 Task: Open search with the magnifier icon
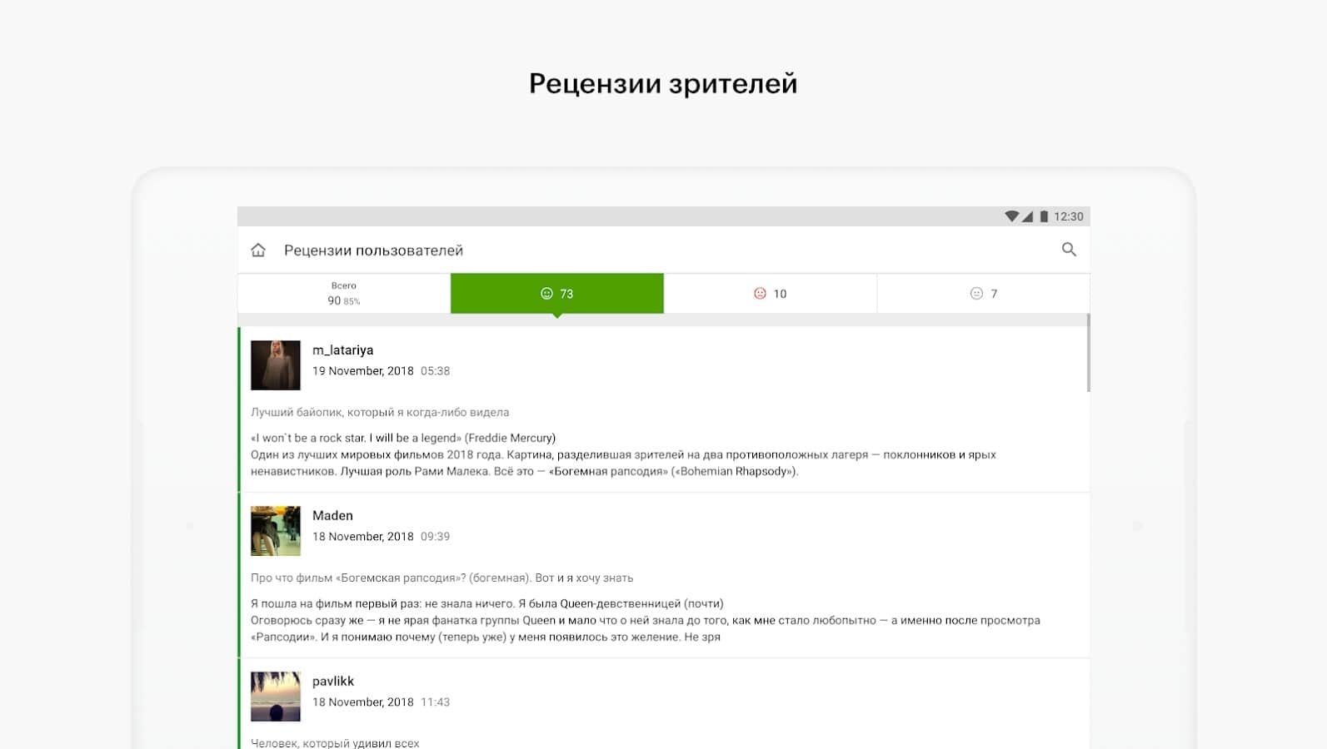(x=1069, y=250)
